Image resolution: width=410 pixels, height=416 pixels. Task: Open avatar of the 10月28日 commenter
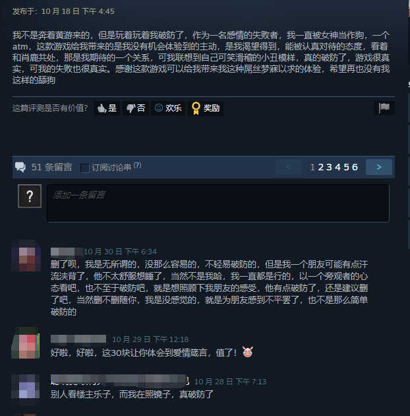26,390
